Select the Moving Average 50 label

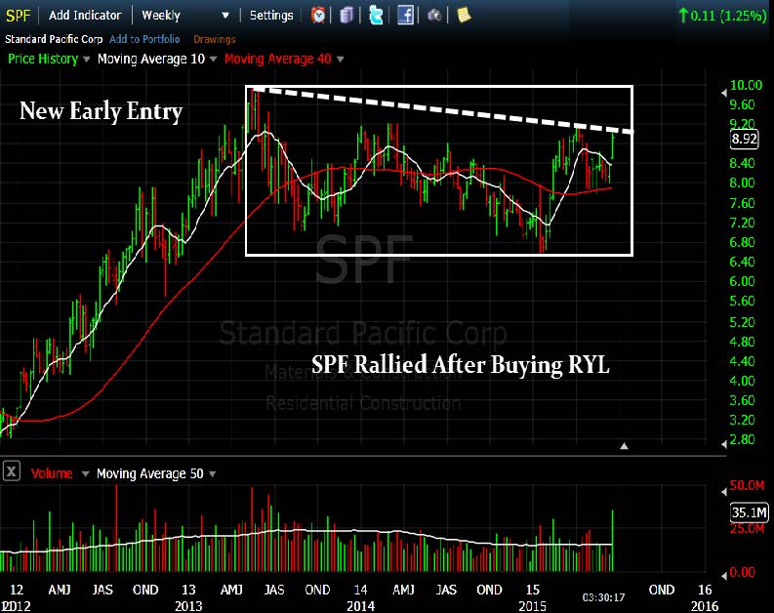click(150, 473)
